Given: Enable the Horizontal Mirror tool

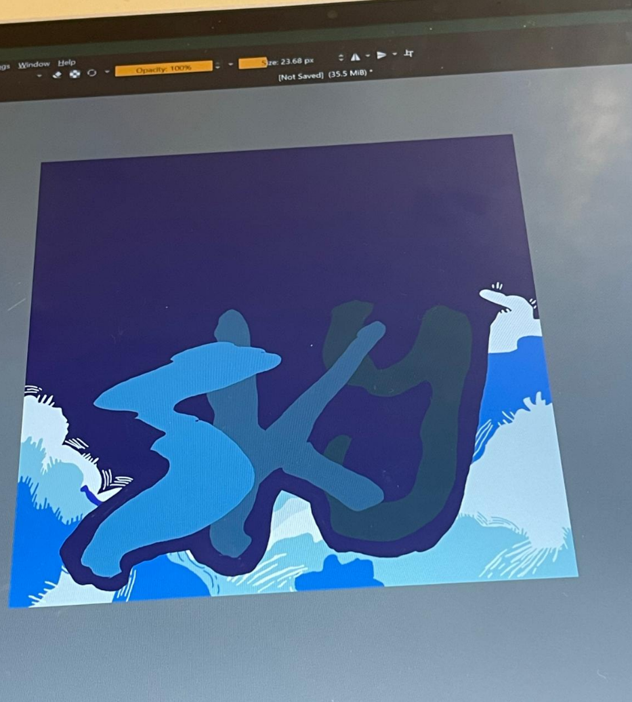Looking at the screenshot, I should (x=355, y=58).
